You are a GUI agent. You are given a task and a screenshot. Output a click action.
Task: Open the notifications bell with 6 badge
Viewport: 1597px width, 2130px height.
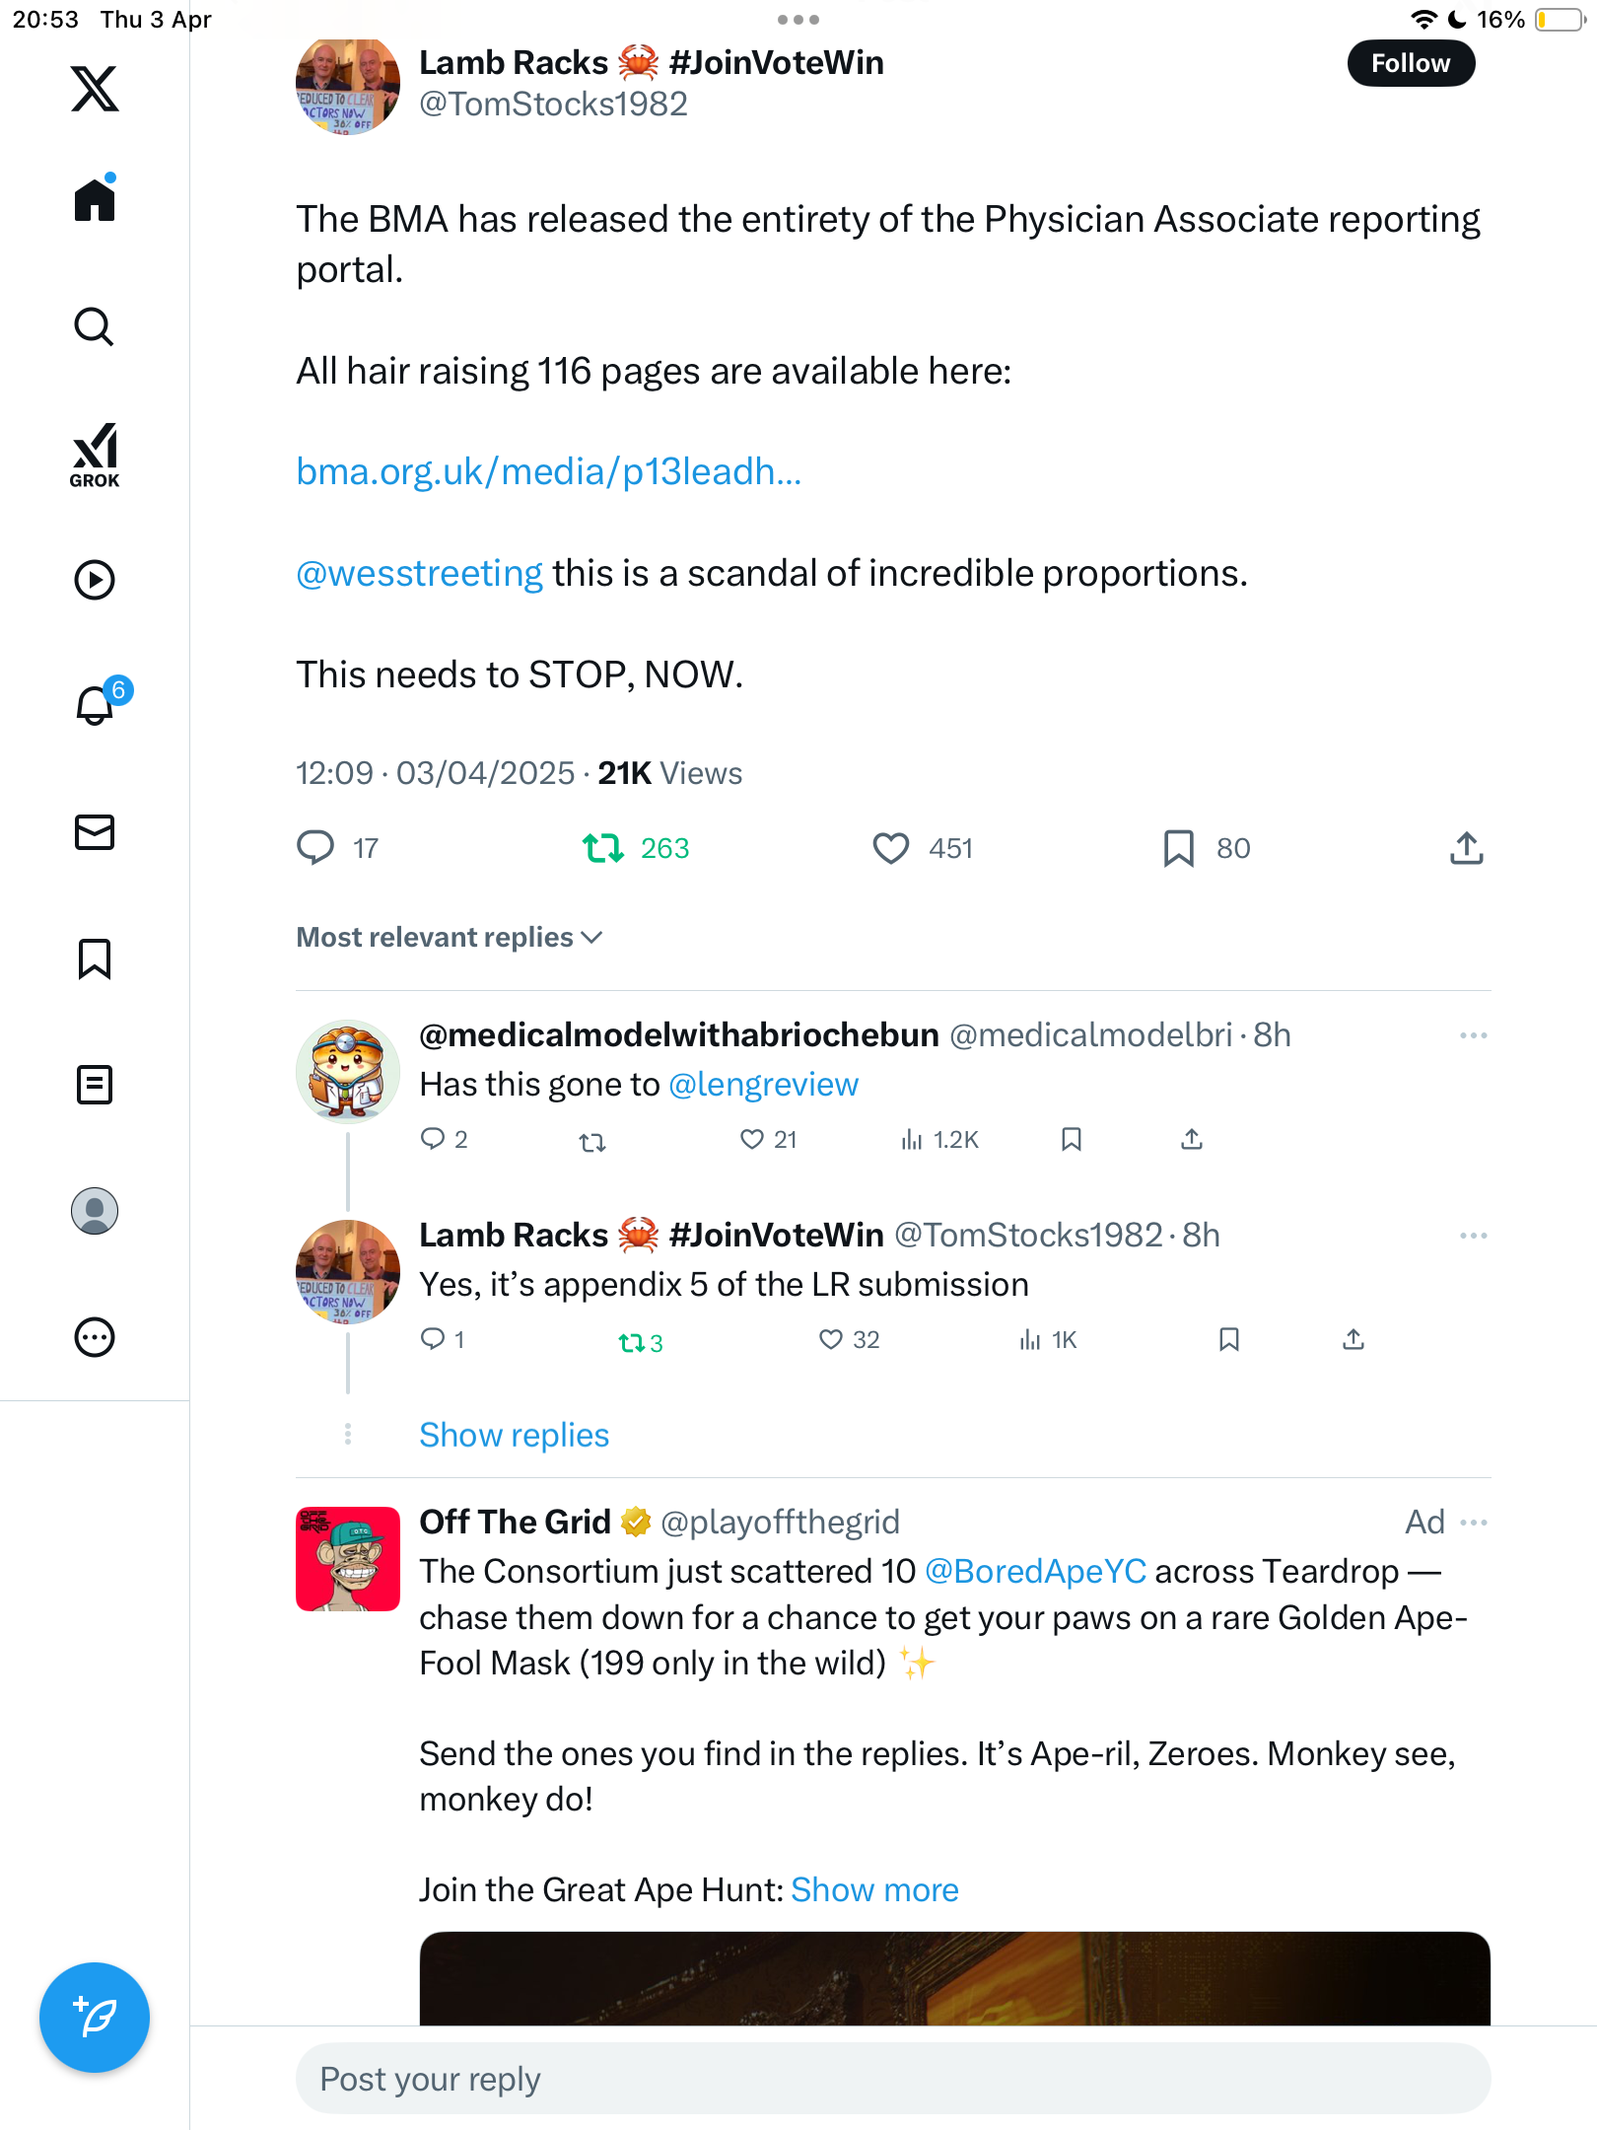tap(98, 703)
